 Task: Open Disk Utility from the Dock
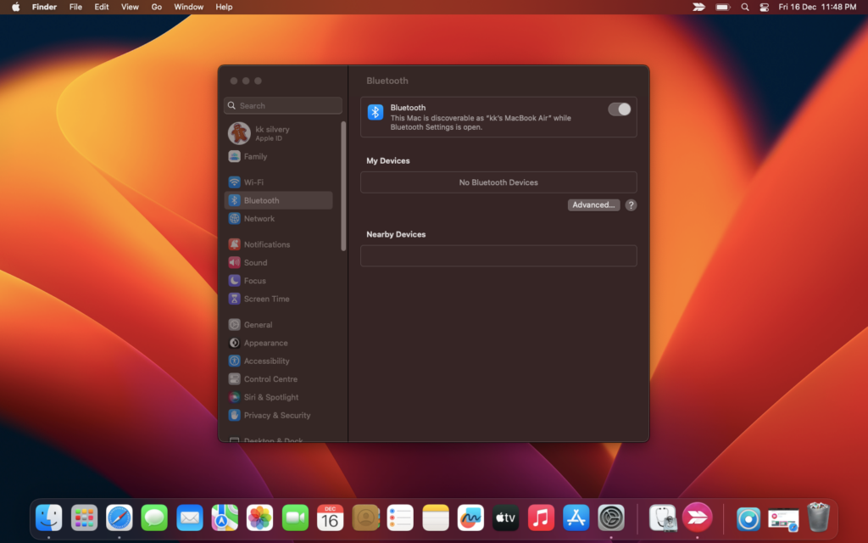click(x=663, y=518)
